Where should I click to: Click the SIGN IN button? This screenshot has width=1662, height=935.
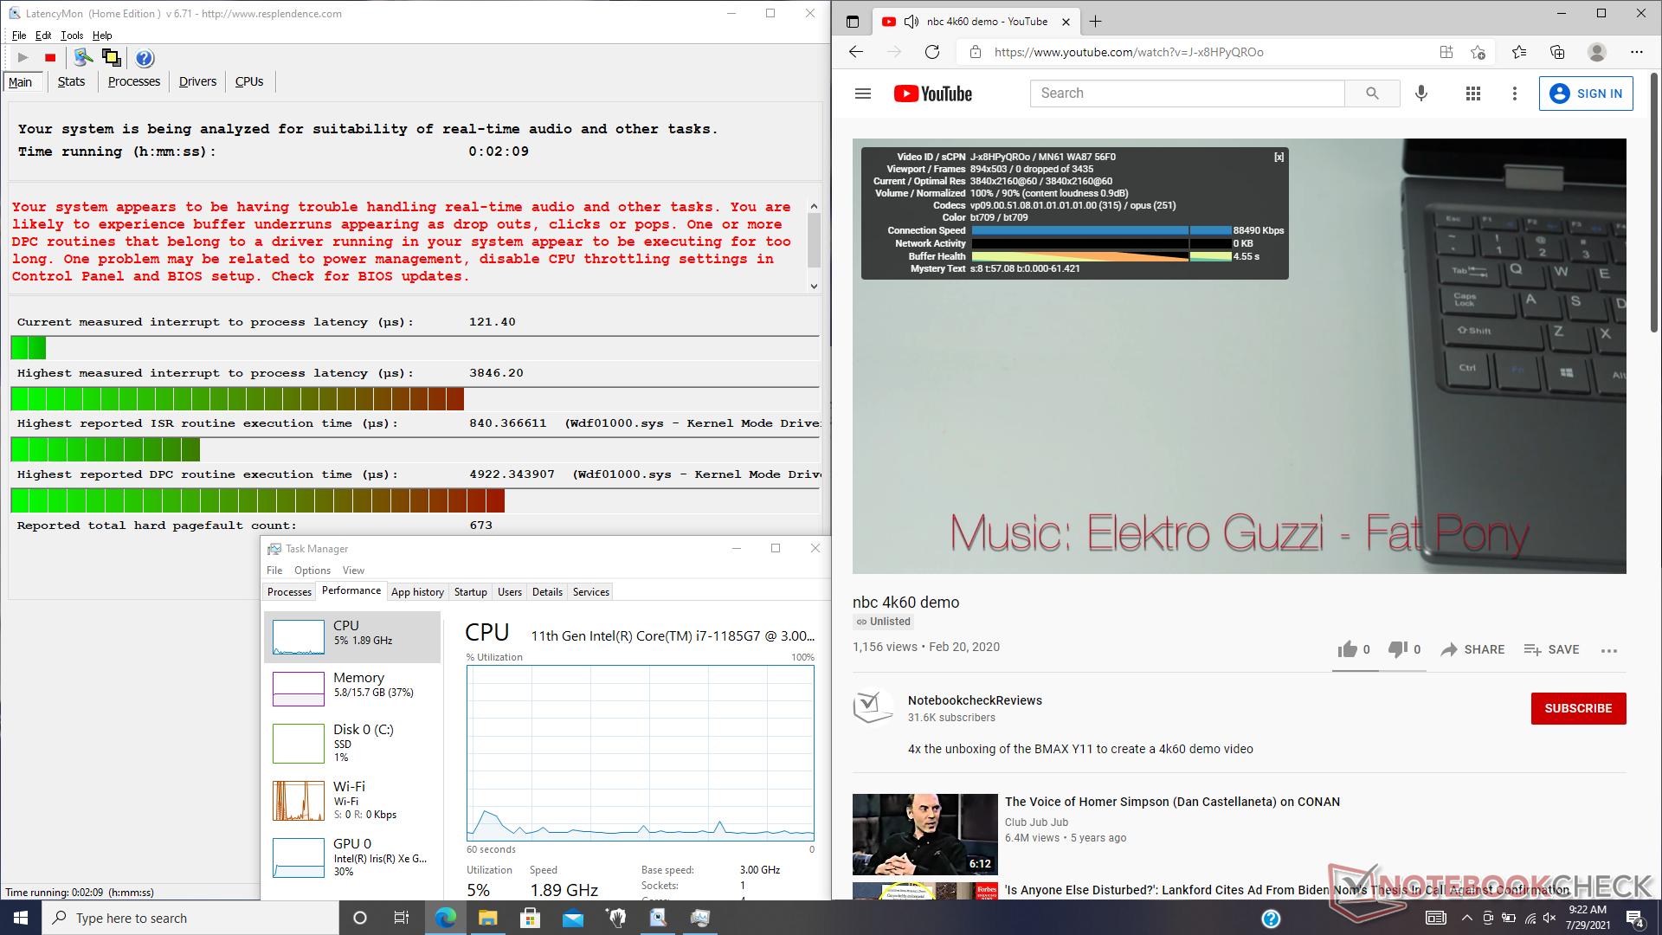coord(1586,93)
